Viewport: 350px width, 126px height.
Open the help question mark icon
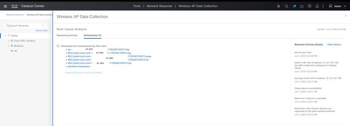pyautogui.click(x=309, y=6)
